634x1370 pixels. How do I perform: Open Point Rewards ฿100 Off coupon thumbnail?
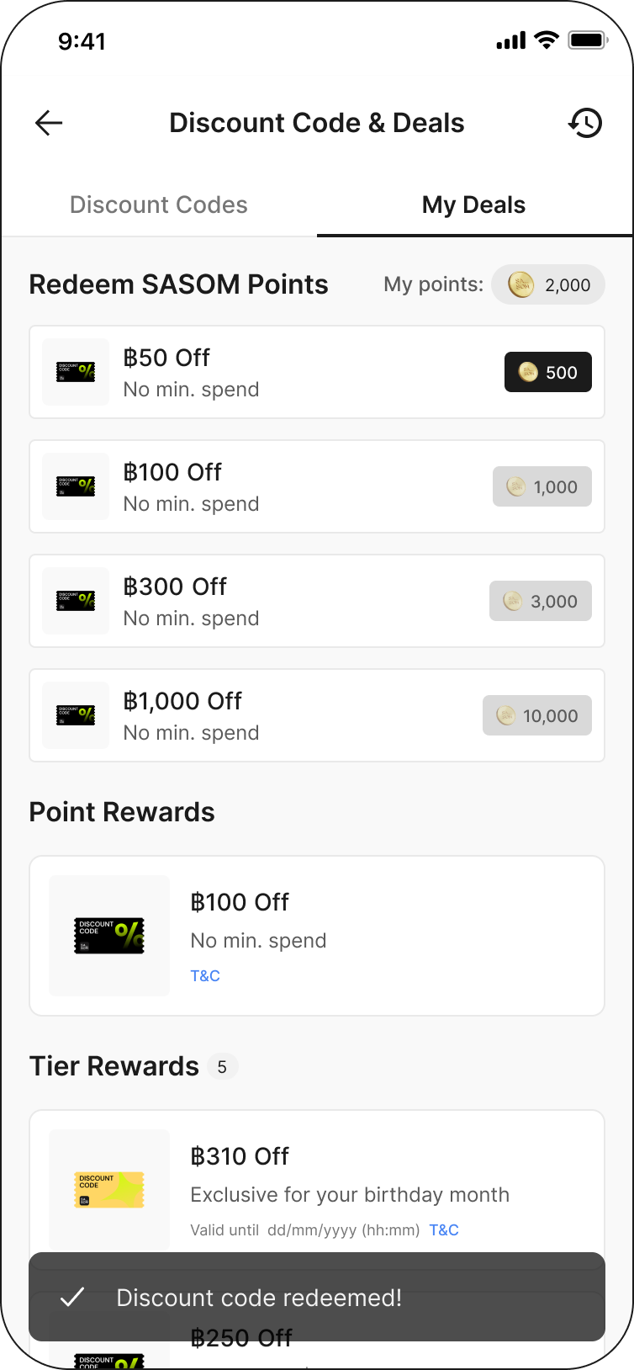tap(109, 936)
